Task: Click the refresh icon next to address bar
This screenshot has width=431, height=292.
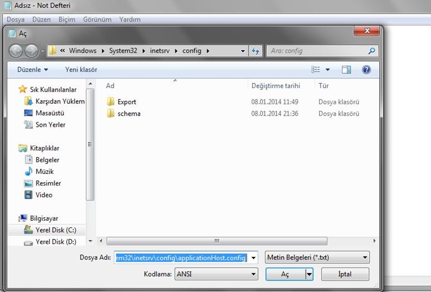Action: (255, 51)
